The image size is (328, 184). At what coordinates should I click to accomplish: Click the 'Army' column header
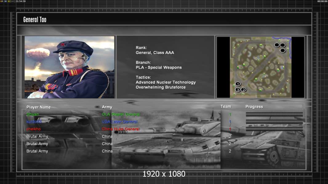click(107, 107)
